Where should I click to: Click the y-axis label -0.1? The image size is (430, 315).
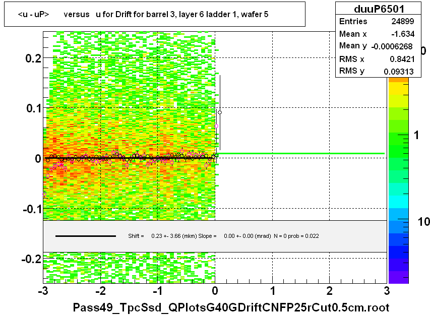point(32,209)
